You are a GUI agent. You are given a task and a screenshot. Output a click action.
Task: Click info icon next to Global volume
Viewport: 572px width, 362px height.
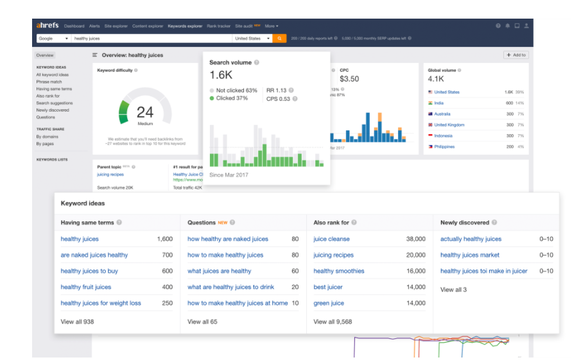(459, 71)
